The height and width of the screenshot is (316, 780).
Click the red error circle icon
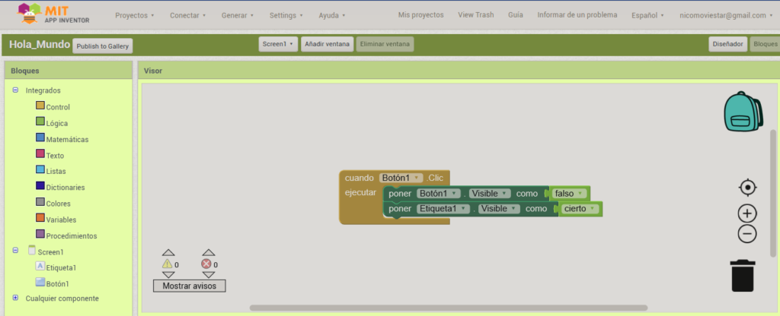206,264
